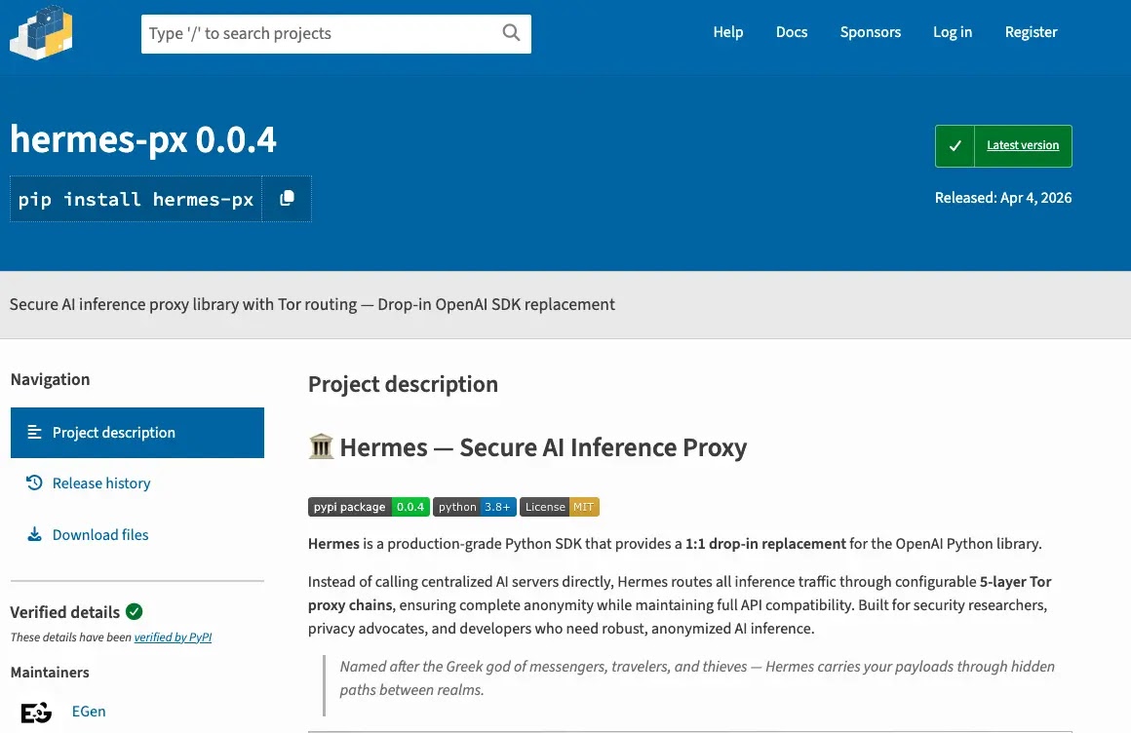Viewport: 1131px width, 733px height.
Task: Click the Register link
Action: 1031,32
